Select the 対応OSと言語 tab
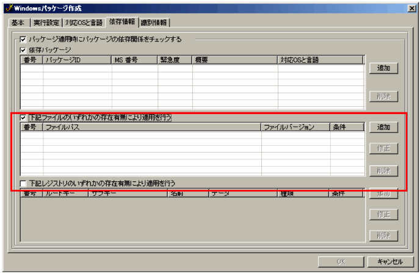The image size is (420, 274). click(84, 23)
